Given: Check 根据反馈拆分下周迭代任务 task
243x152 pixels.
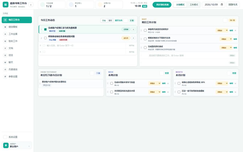Looking at the screenshot, I should 145,39.
